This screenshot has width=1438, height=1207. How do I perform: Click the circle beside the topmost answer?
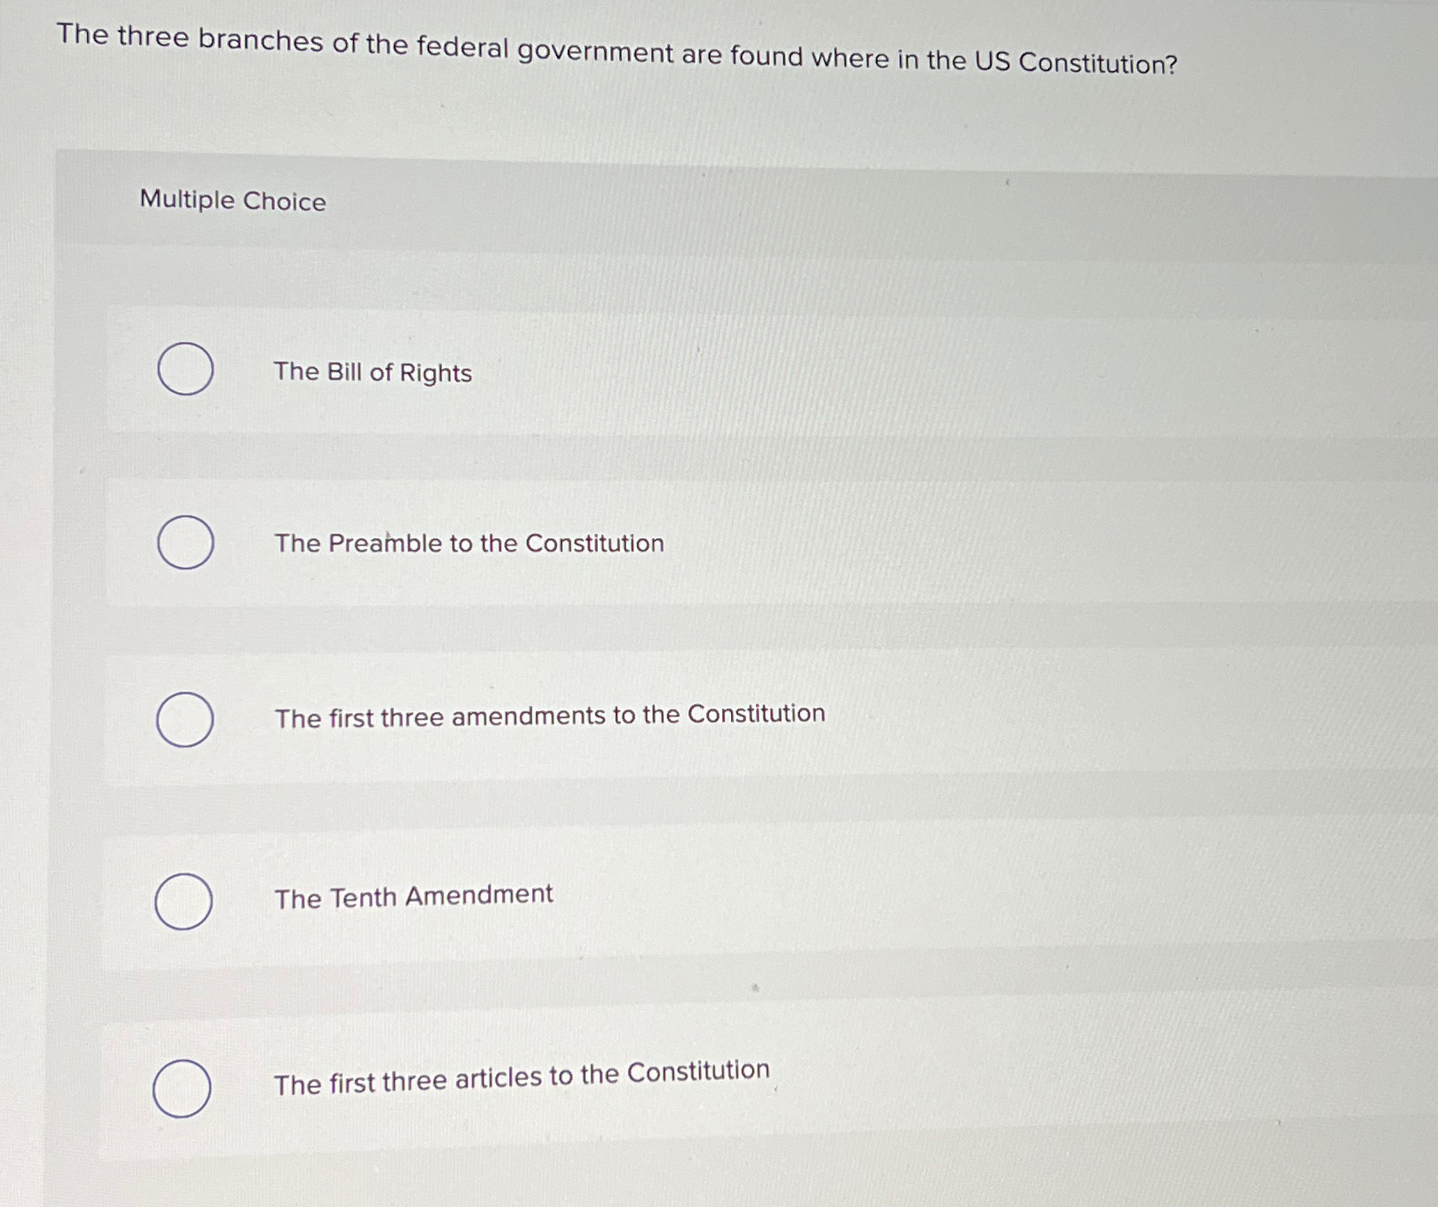(x=185, y=371)
